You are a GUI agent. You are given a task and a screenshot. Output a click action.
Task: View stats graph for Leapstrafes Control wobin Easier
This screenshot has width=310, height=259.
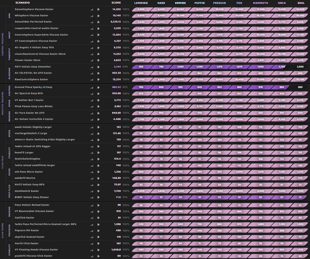(x=92, y=29)
